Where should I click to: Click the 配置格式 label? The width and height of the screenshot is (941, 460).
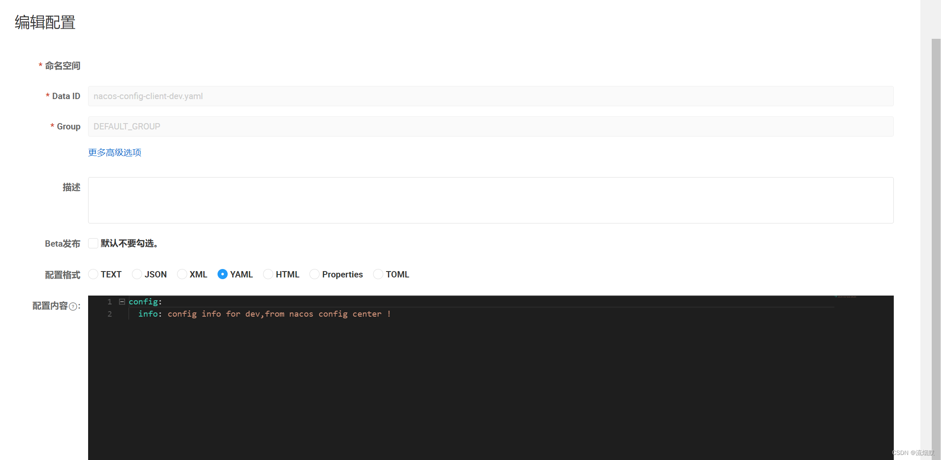62,275
